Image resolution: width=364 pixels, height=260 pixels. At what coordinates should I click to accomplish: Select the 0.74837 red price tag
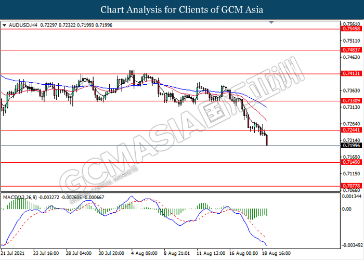click(x=352, y=50)
